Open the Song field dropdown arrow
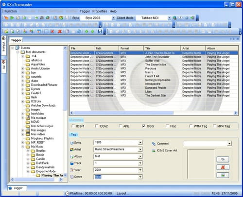The image size is (243, 197). pyautogui.click(x=140, y=143)
